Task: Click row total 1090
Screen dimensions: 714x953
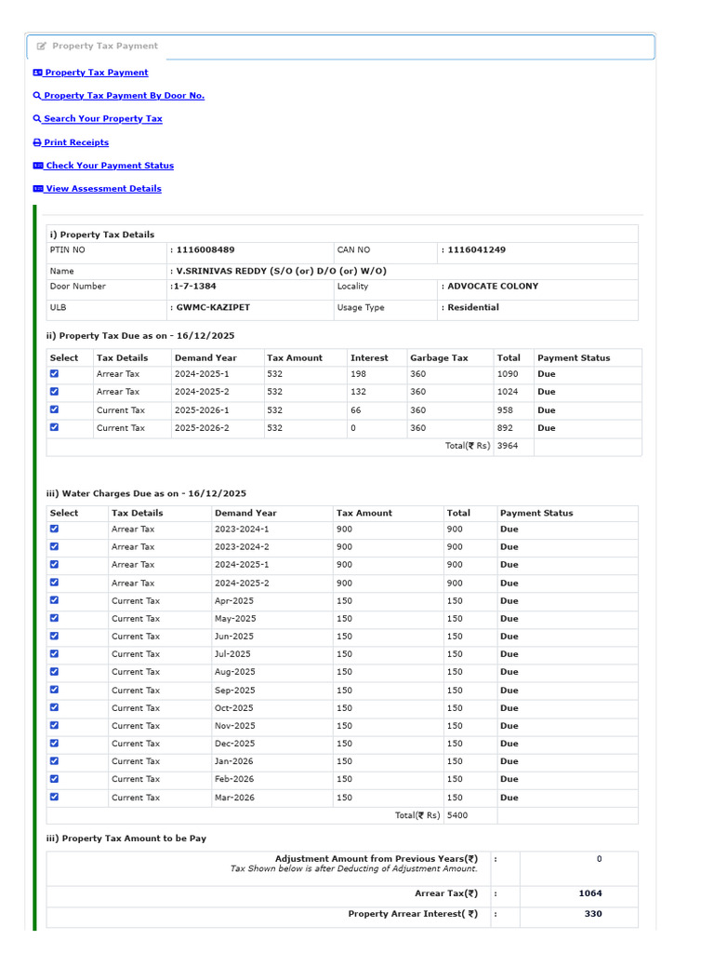Action: (508, 374)
